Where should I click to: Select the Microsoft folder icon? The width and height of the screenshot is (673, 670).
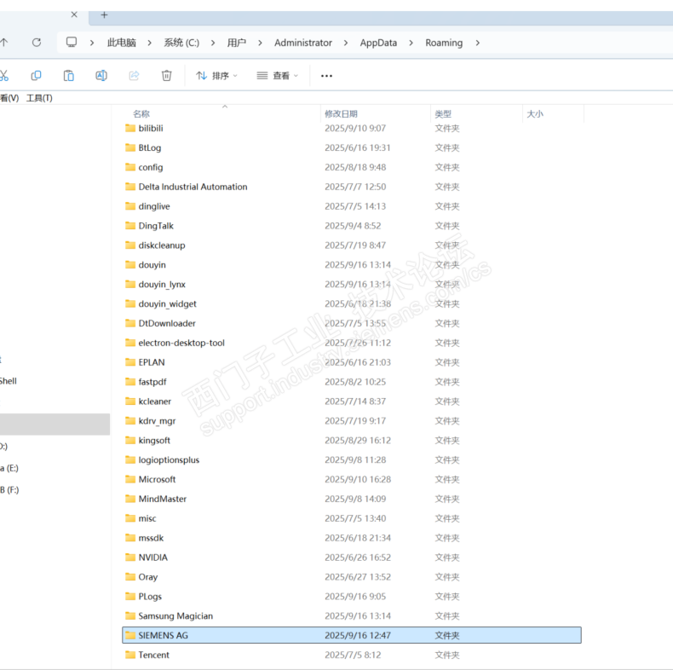point(130,479)
